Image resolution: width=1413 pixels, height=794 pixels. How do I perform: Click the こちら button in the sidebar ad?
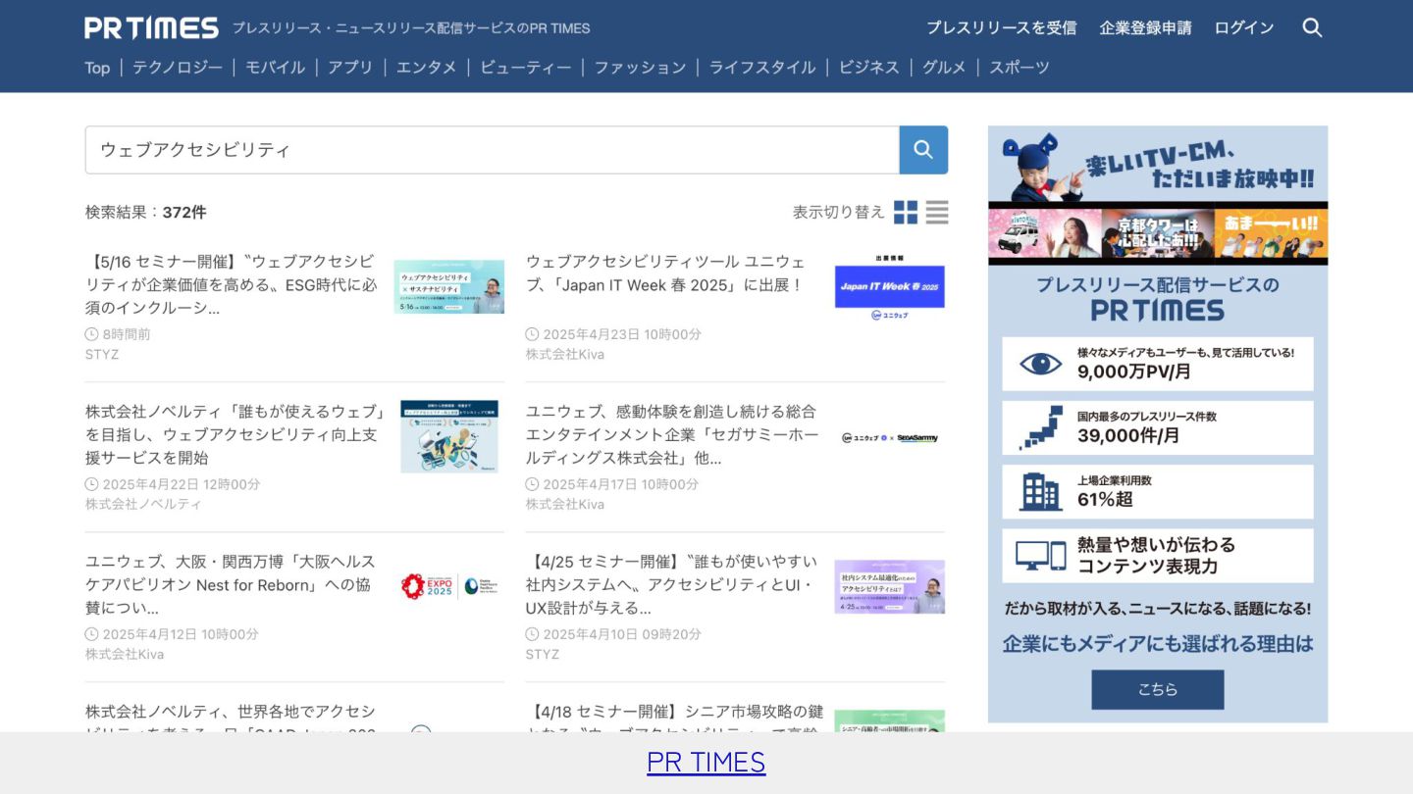point(1158,689)
